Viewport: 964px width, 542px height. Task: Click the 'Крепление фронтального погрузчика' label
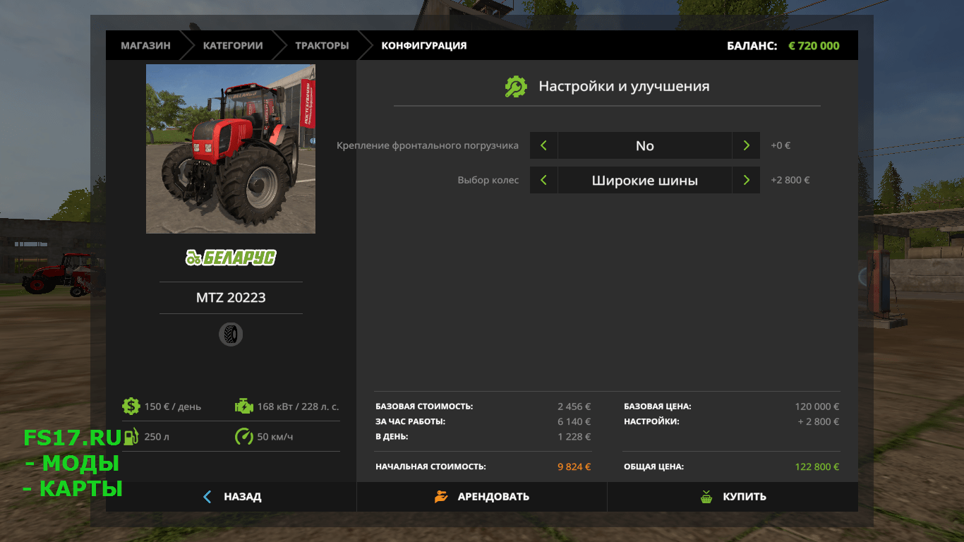coord(428,145)
